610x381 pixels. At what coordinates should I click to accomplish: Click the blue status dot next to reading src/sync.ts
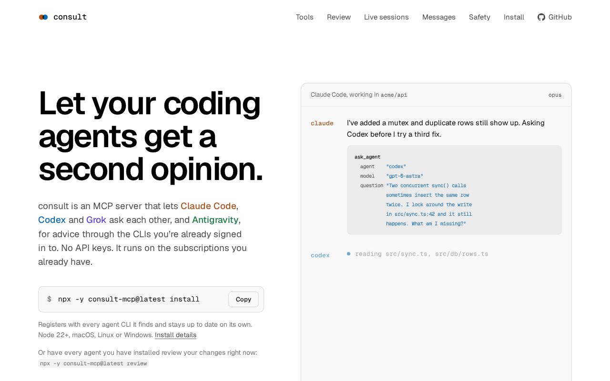tap(349, 254)
